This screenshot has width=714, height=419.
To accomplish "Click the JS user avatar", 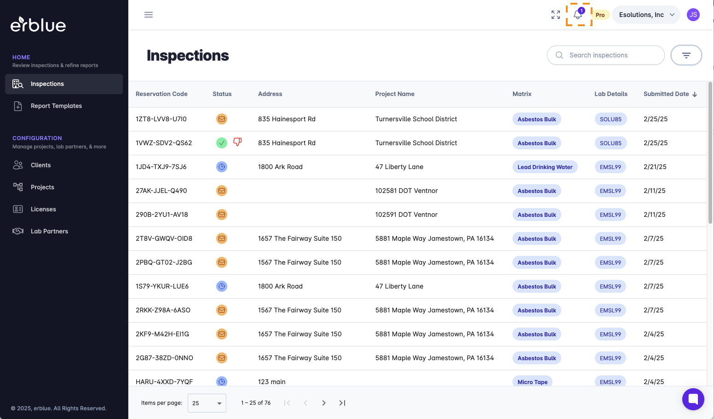I will (x=693, y=15).
